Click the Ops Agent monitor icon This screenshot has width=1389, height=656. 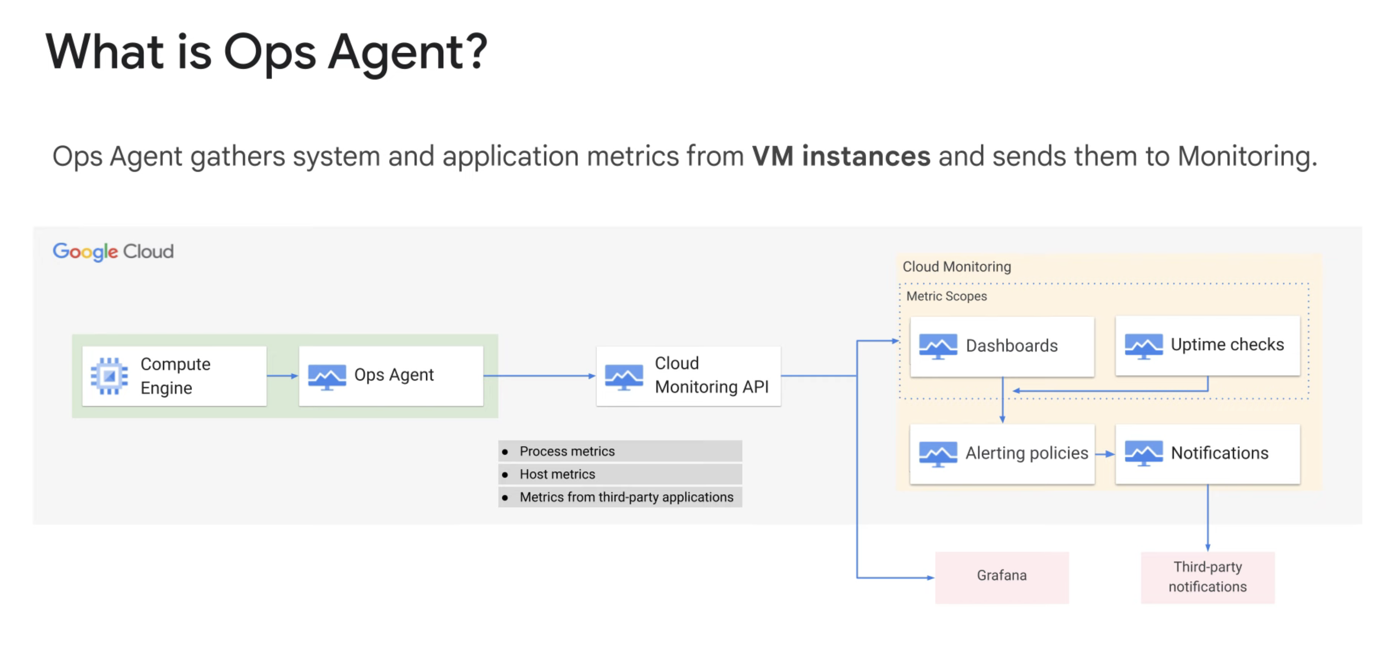pos(327,377)
